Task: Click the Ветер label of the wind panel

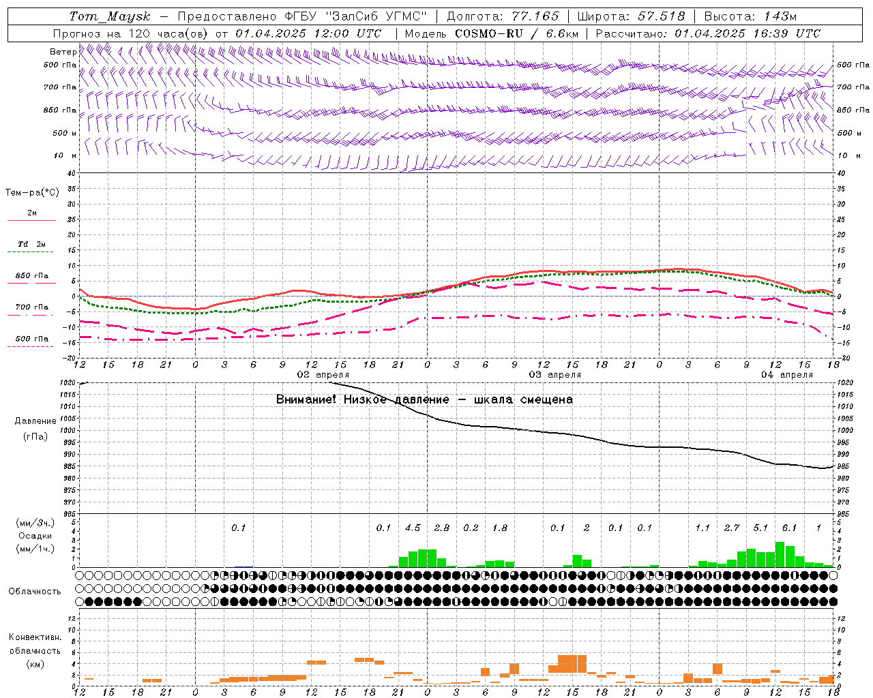Action: (63, 52)
